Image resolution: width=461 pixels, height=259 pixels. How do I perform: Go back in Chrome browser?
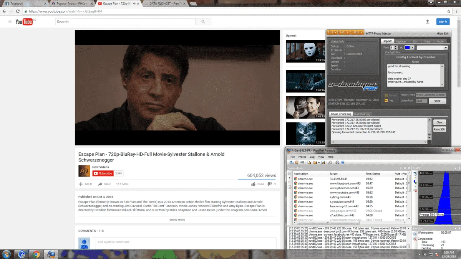(4, 12)
